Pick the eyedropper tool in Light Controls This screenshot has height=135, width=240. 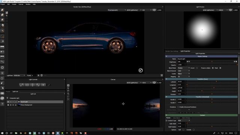coord(49,85)
